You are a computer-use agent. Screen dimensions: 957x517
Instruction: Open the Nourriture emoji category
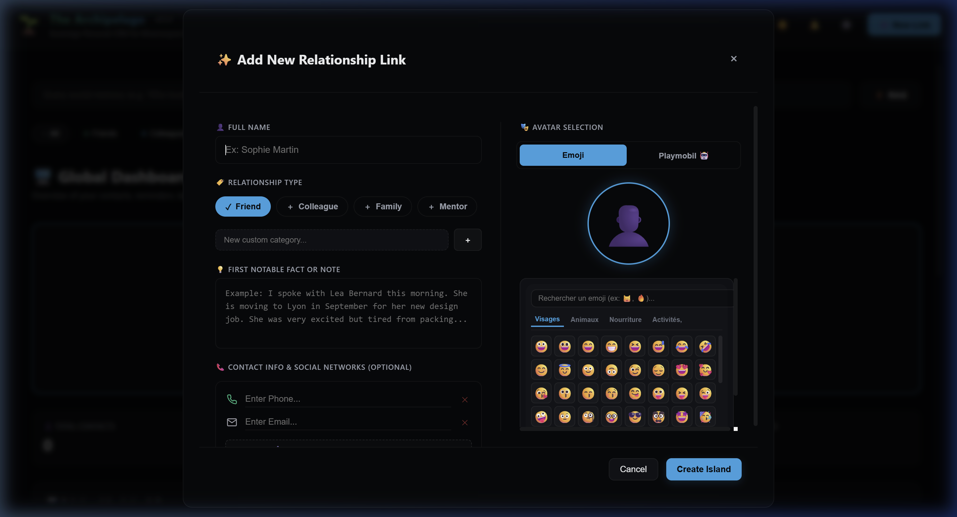pyautogui.click(x=625, y=320)
